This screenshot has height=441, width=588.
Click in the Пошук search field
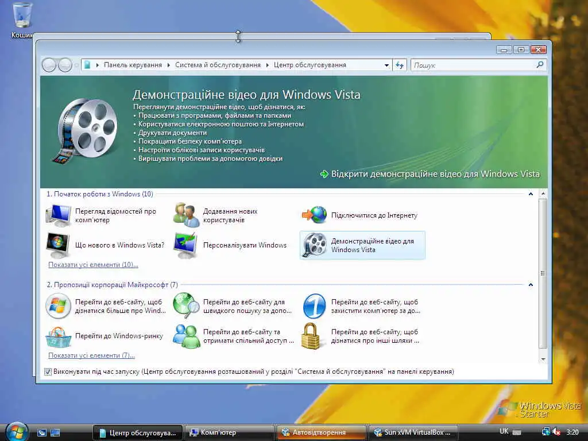pyautogui.click(x=473, y=65)
